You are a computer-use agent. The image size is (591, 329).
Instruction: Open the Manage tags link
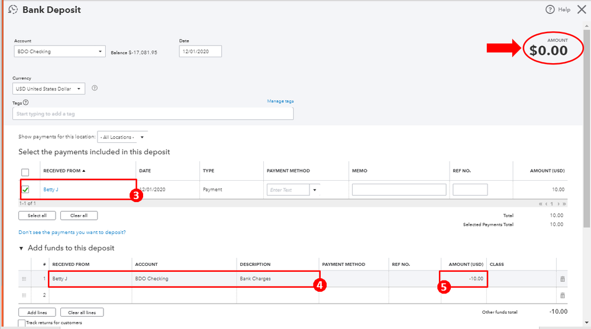pos(280,101)
